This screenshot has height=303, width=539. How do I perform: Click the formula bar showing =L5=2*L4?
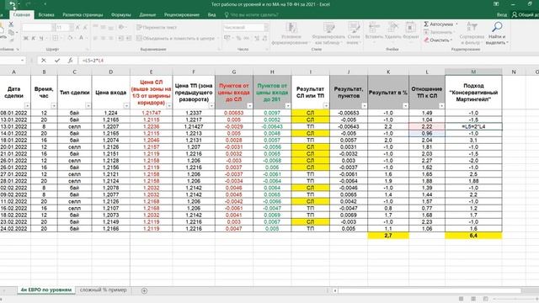(x=308, y=61)
